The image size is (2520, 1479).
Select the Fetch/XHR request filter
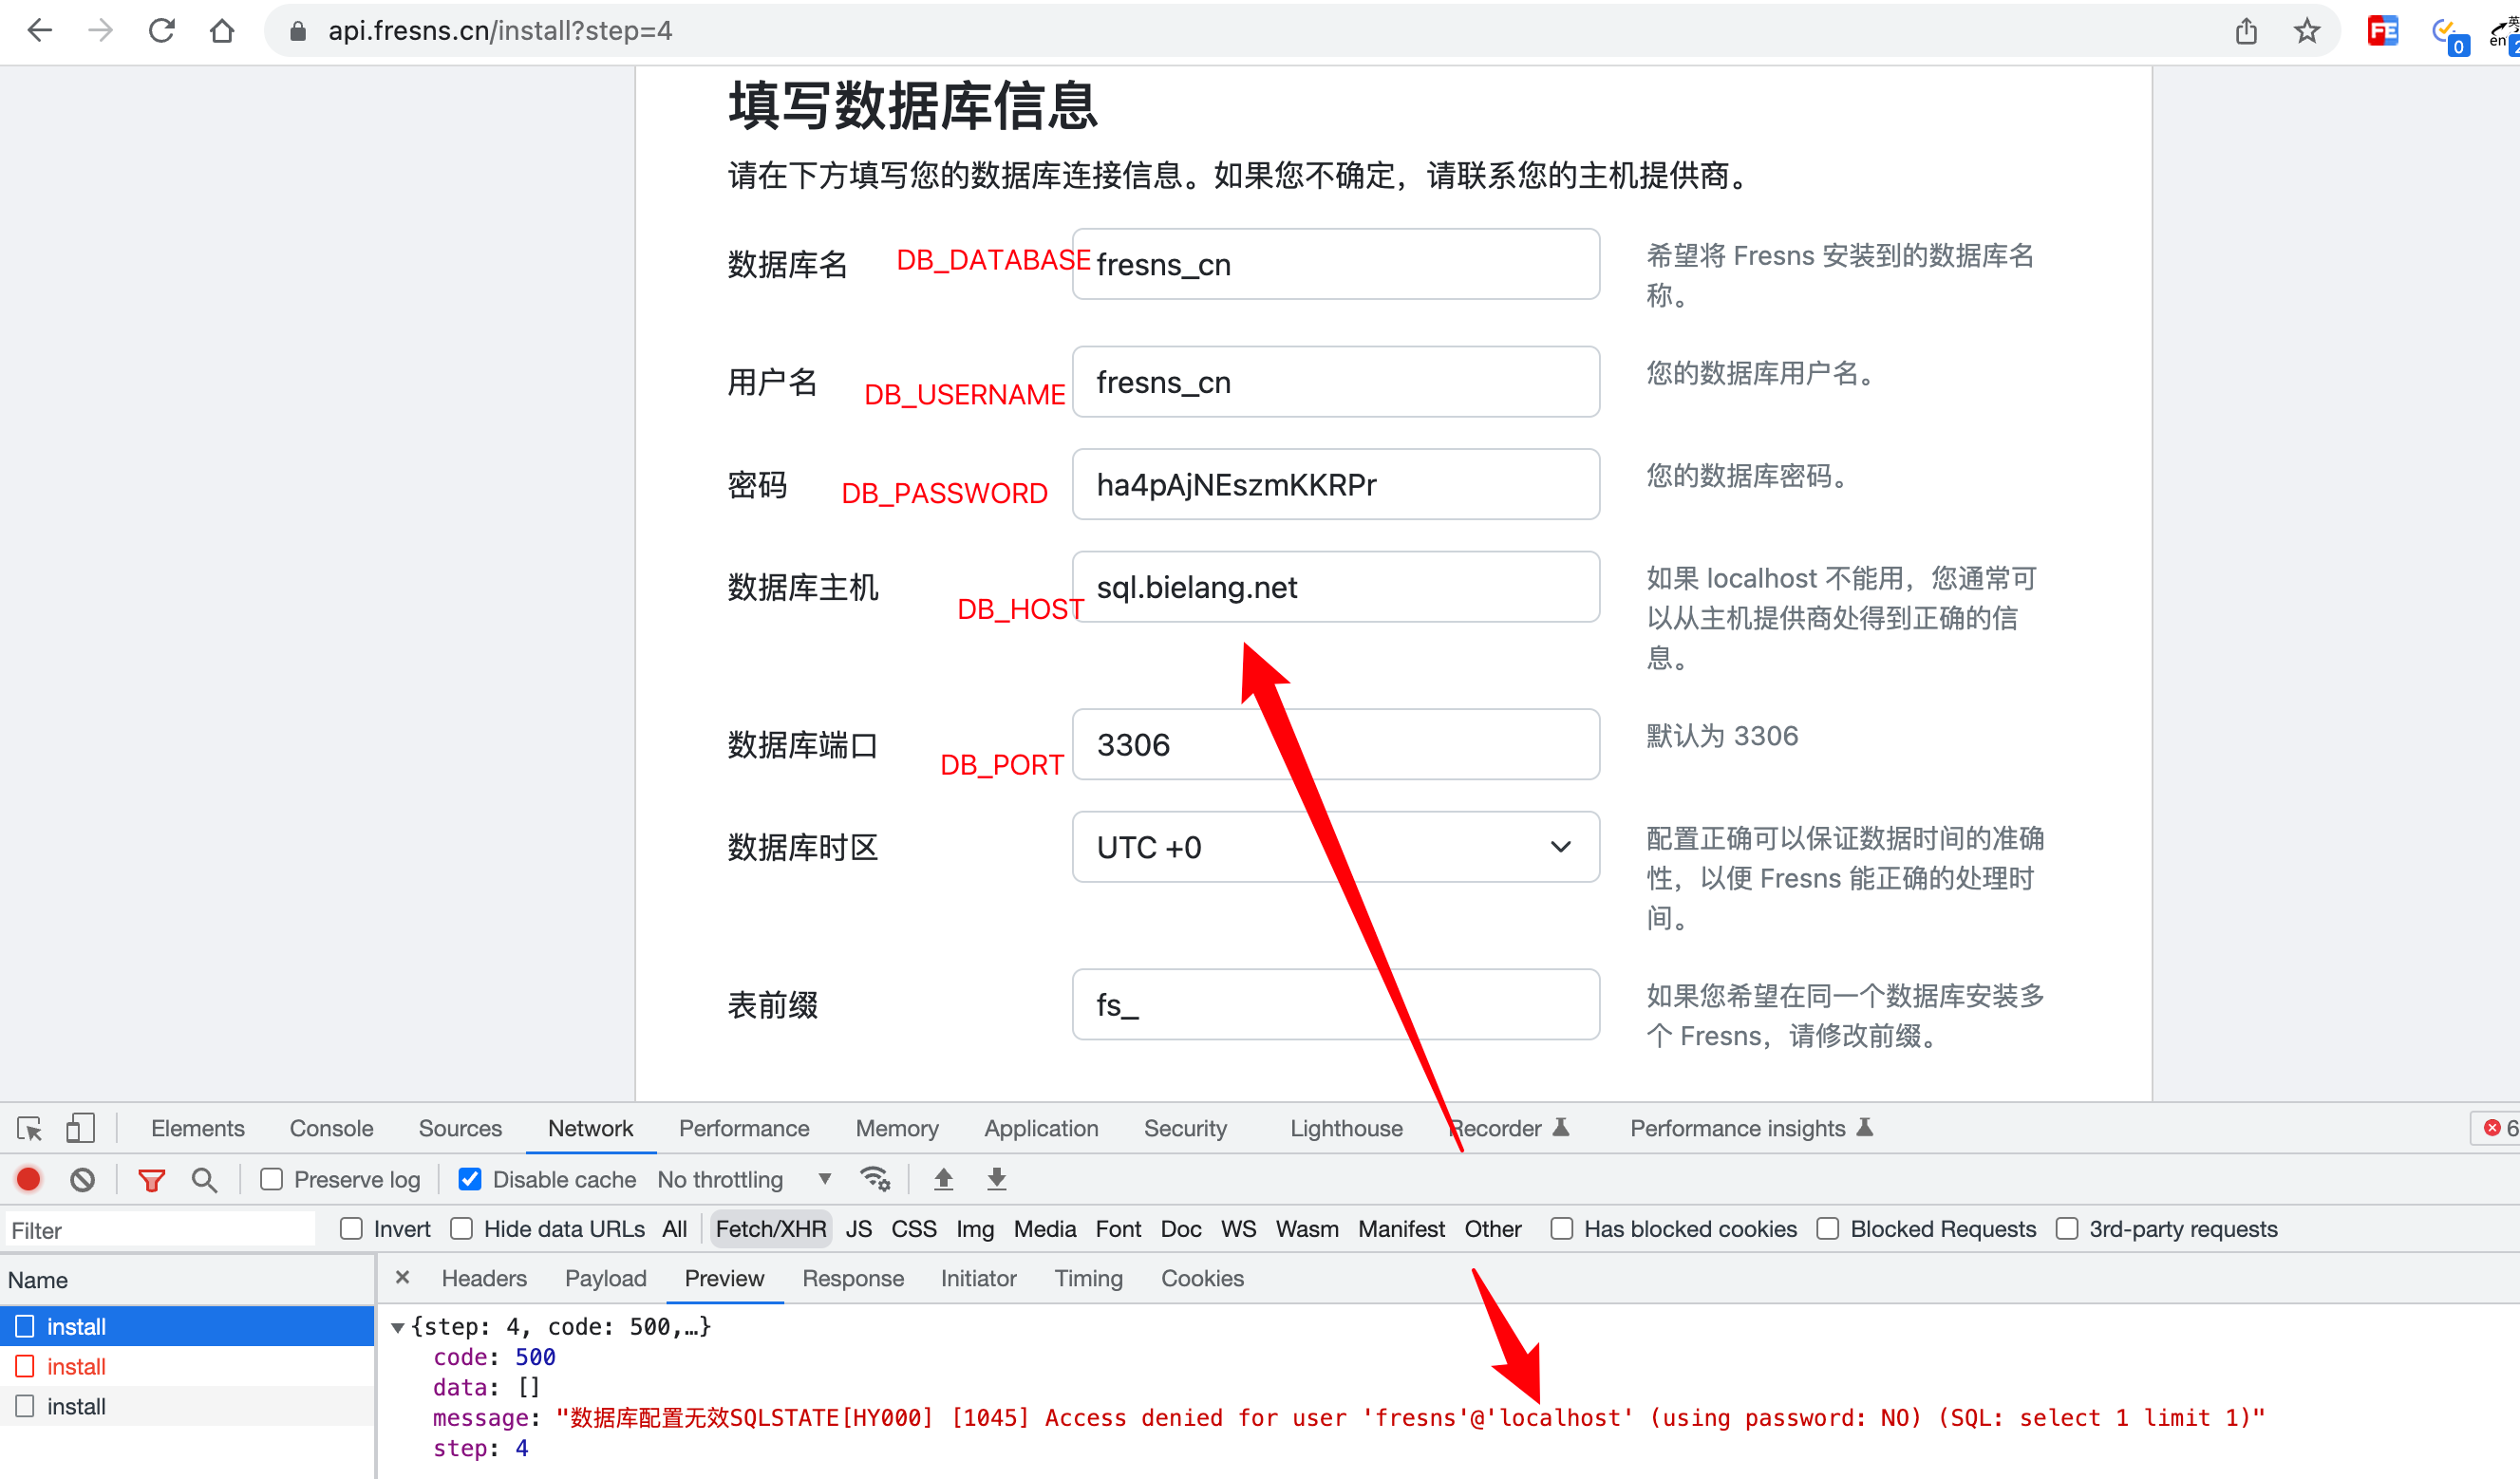tap(770, 1228)
